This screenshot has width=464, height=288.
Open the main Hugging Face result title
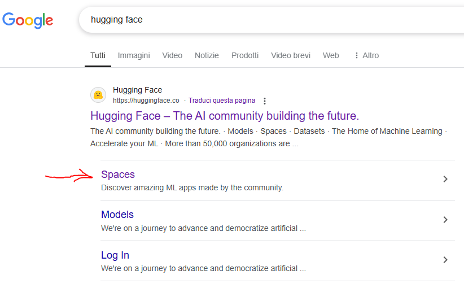point(225,116)
